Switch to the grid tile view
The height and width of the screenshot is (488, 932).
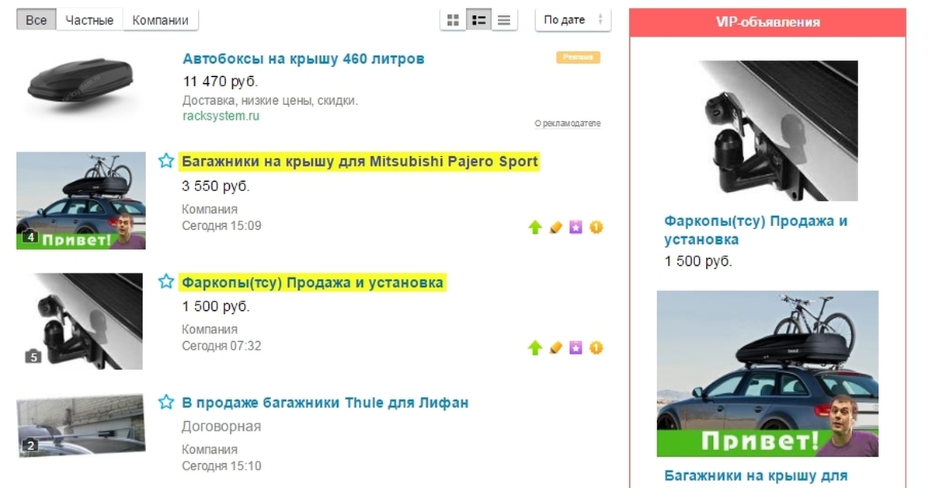[x=453, y=20]
